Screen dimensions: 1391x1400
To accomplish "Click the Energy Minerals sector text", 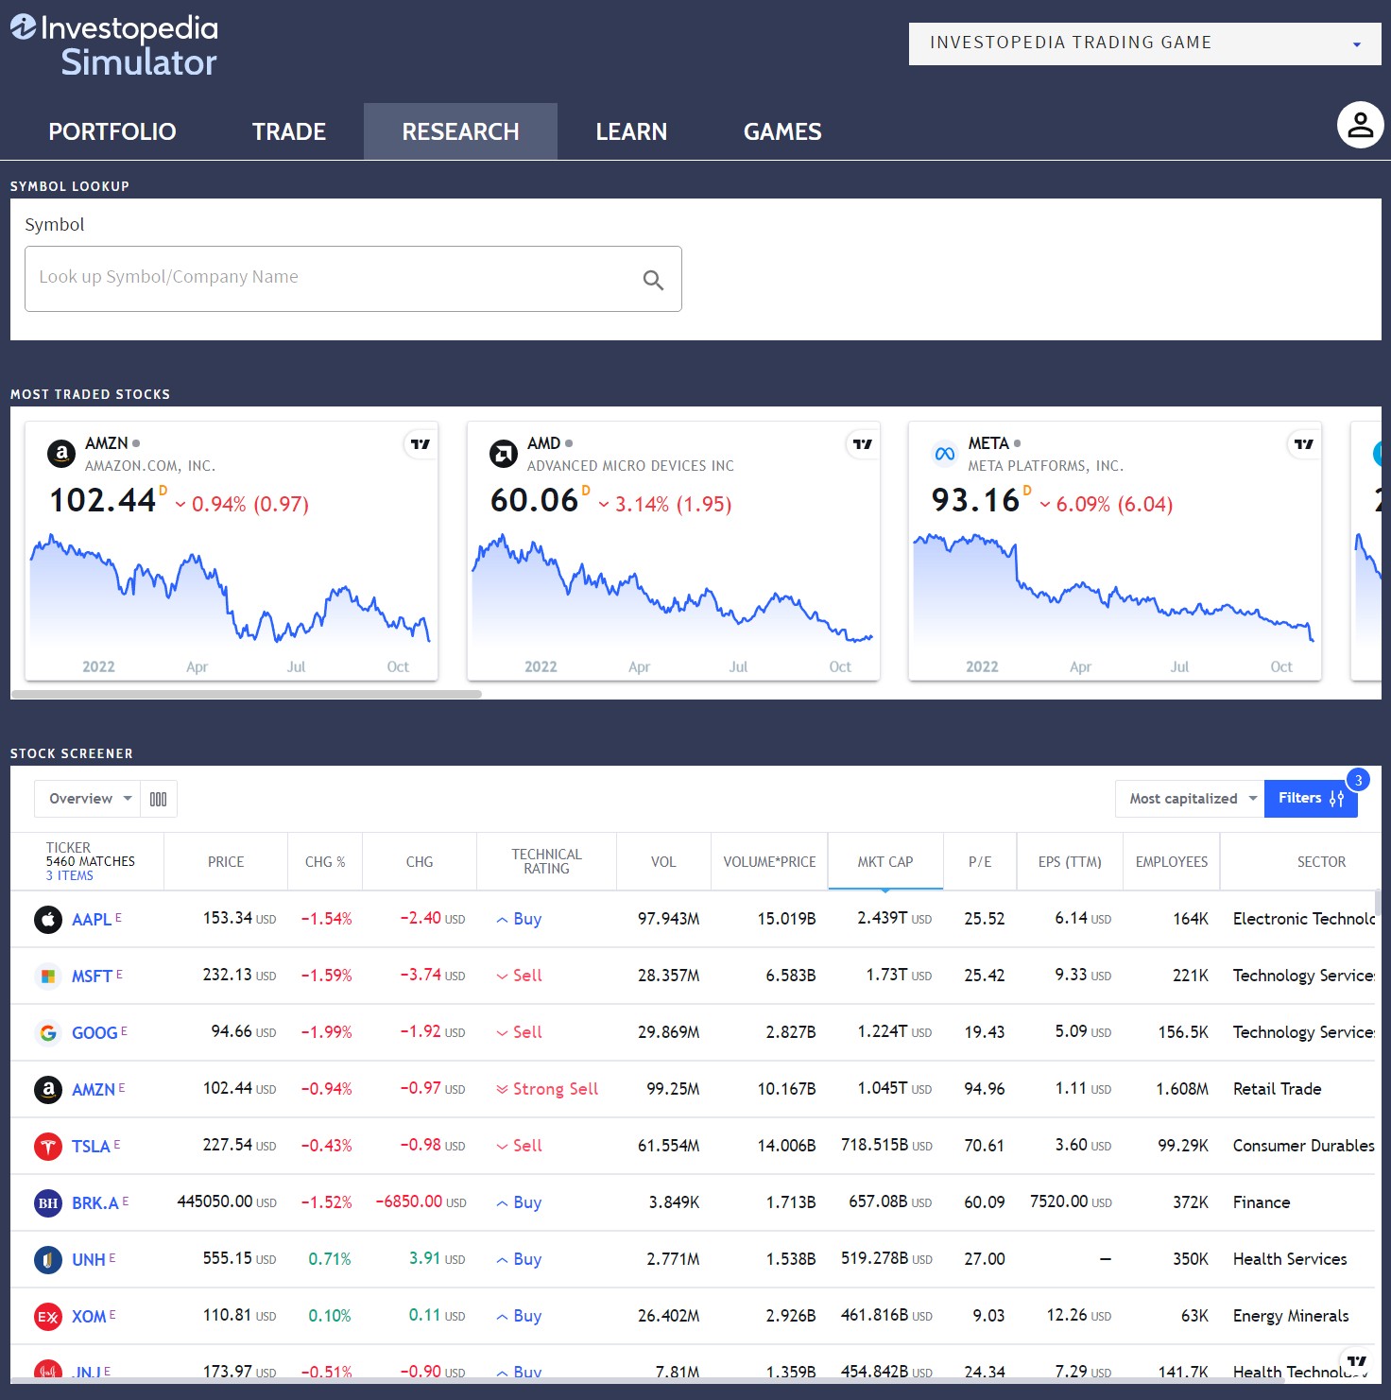I will 1291,1316.
